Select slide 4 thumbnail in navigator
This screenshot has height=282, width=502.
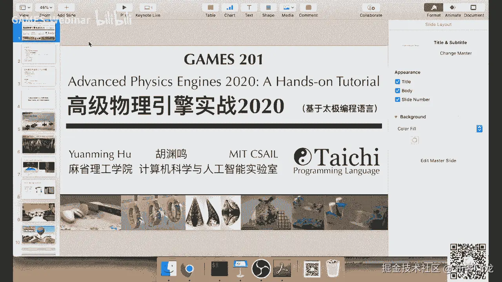click(38, 99)
